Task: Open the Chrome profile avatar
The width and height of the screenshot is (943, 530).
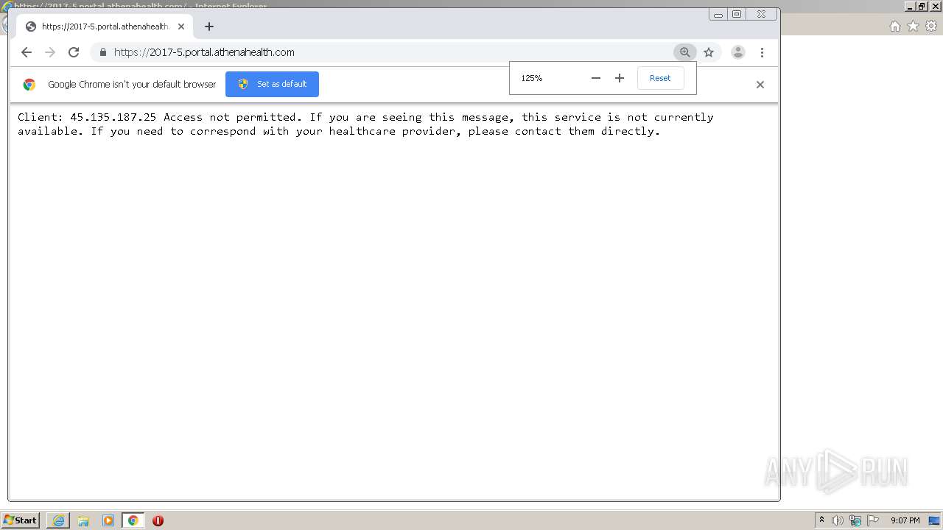Action: coord(737,52)
